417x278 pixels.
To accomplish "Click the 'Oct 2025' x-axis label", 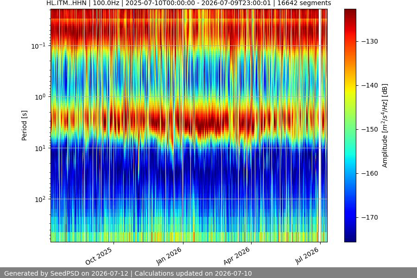I will pyautogui.click(x=99, y=256).
